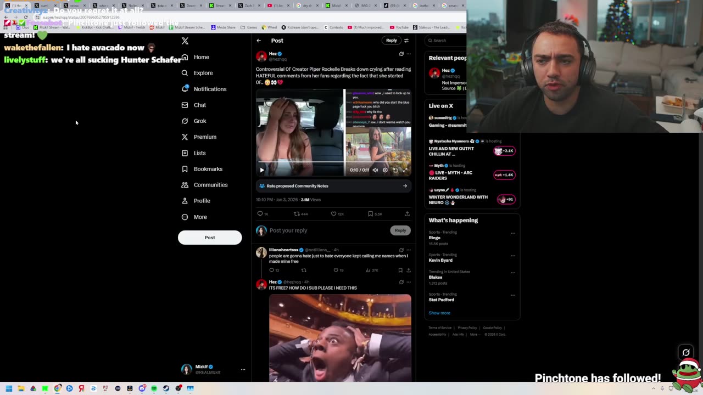Open File Explorer from the taskbar
This screenshot has width=703, height=395.
(21, 388)
